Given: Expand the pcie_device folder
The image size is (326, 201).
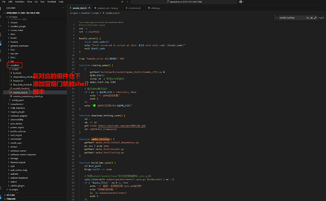Looking at the screenshot, I should pos(16,123).
